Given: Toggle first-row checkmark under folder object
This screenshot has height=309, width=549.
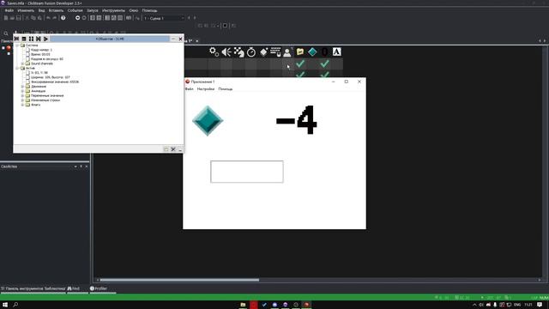Looking at the screenshot, I should click(300, 64).
